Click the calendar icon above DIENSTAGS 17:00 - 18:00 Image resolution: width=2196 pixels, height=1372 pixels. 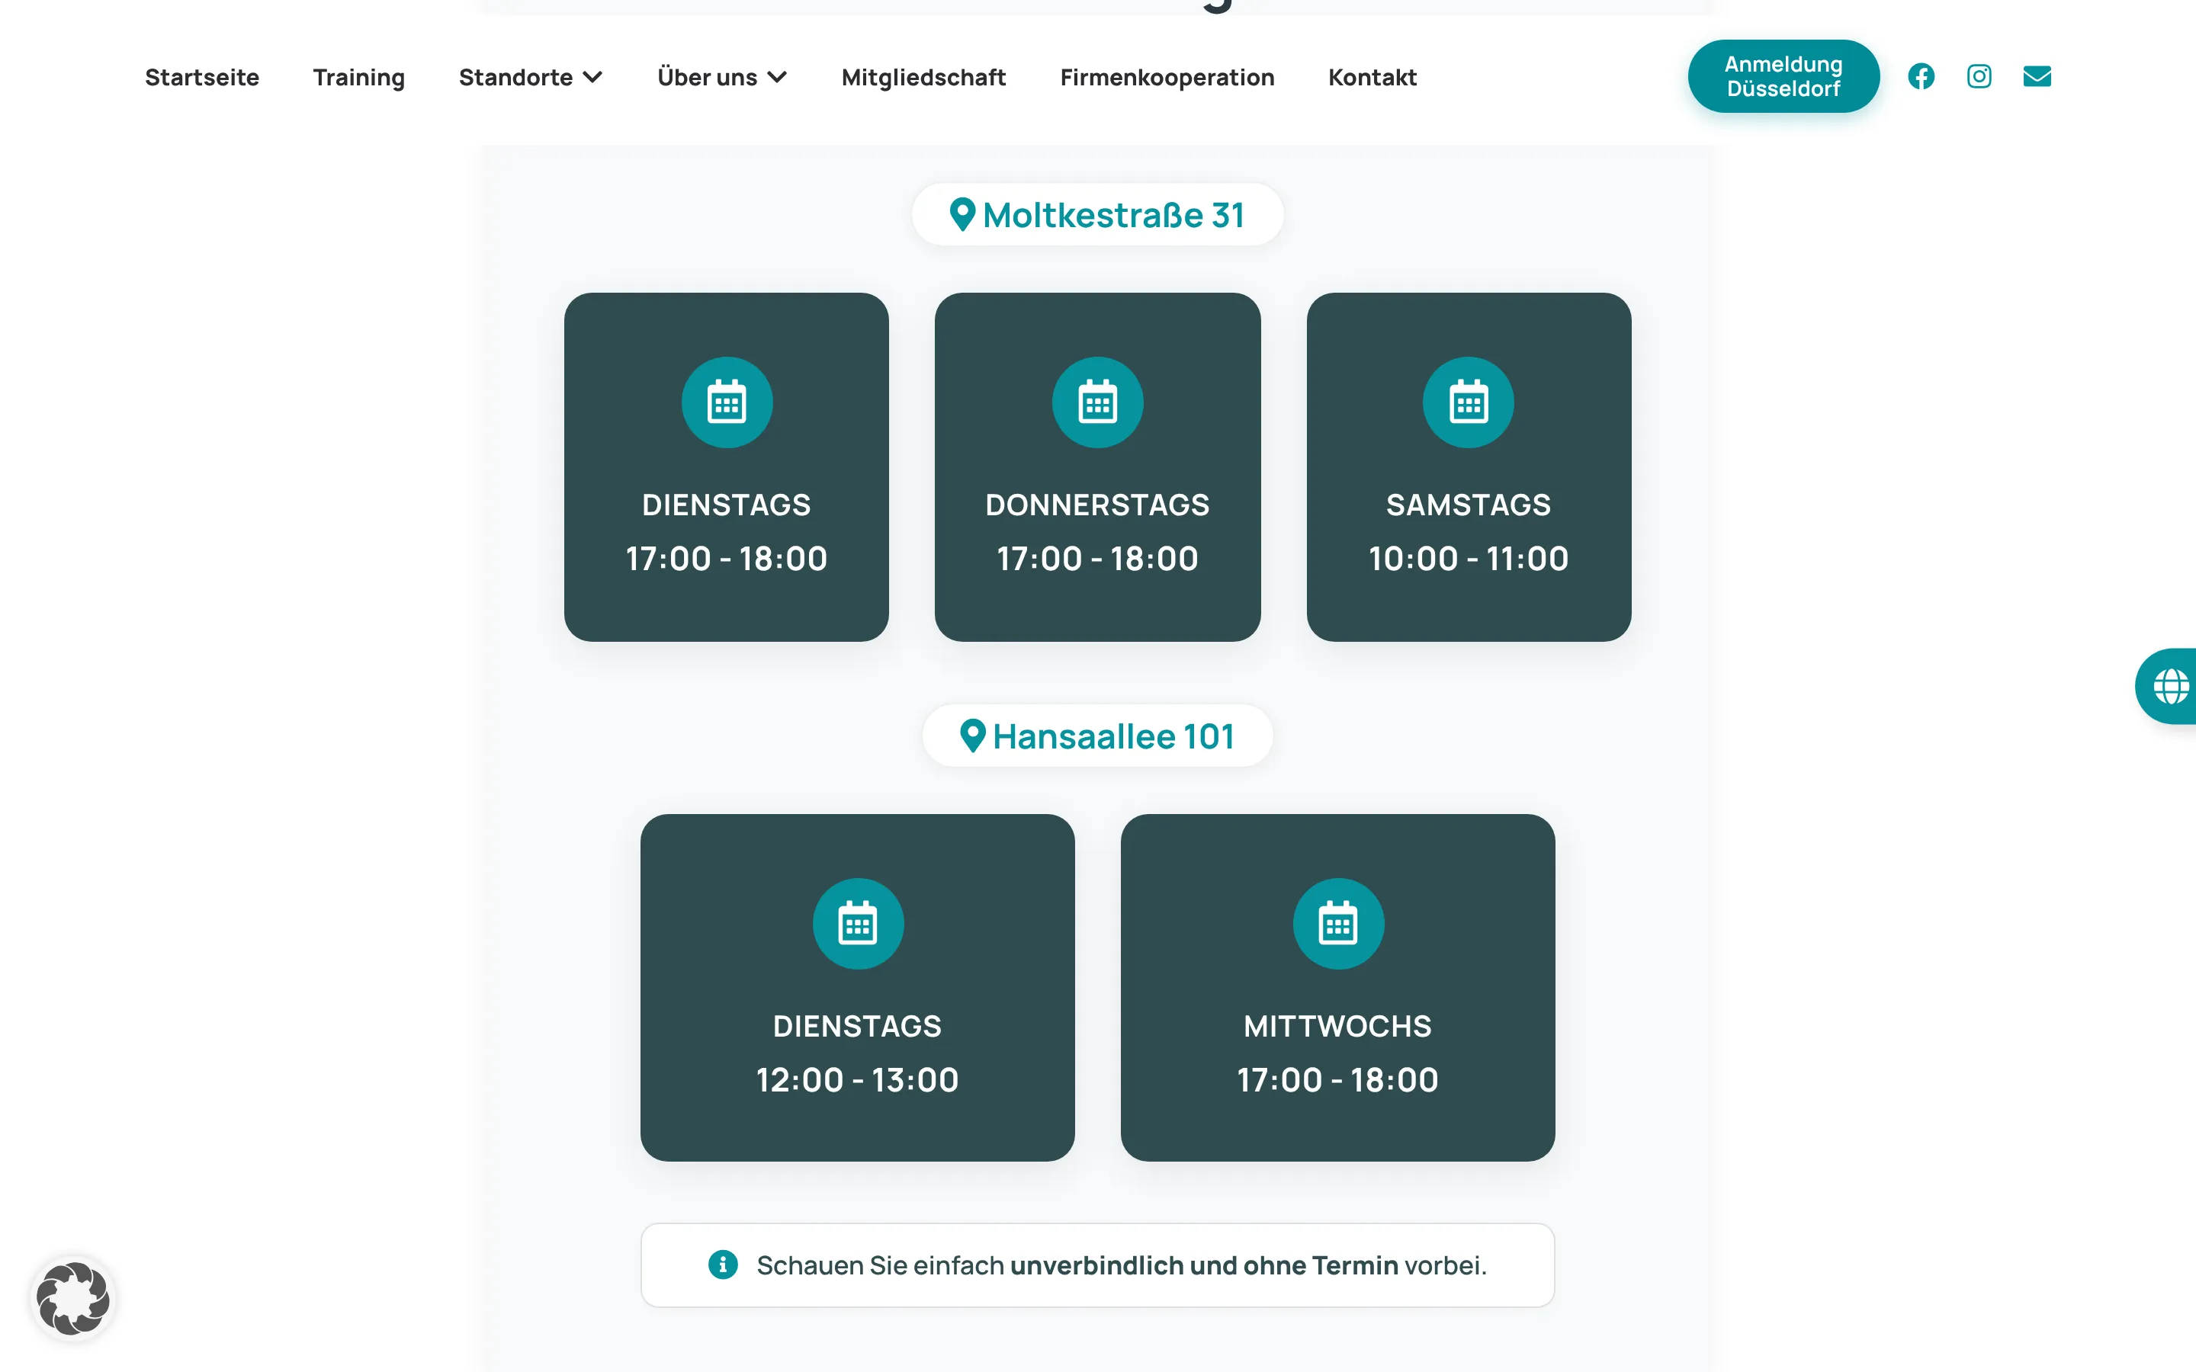[727, 402]
